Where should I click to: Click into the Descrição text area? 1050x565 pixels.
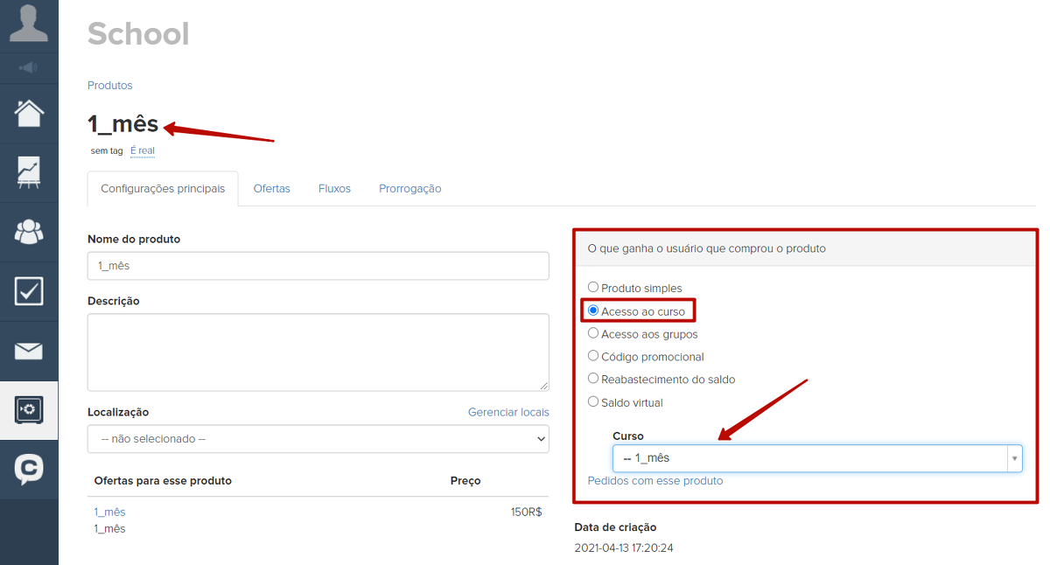point(318,352)
